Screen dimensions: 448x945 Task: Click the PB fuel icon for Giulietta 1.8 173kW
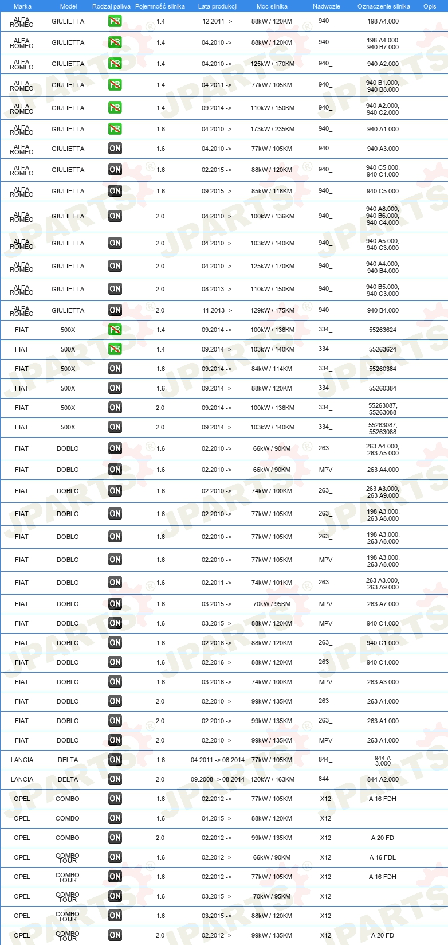pos(115,129)
